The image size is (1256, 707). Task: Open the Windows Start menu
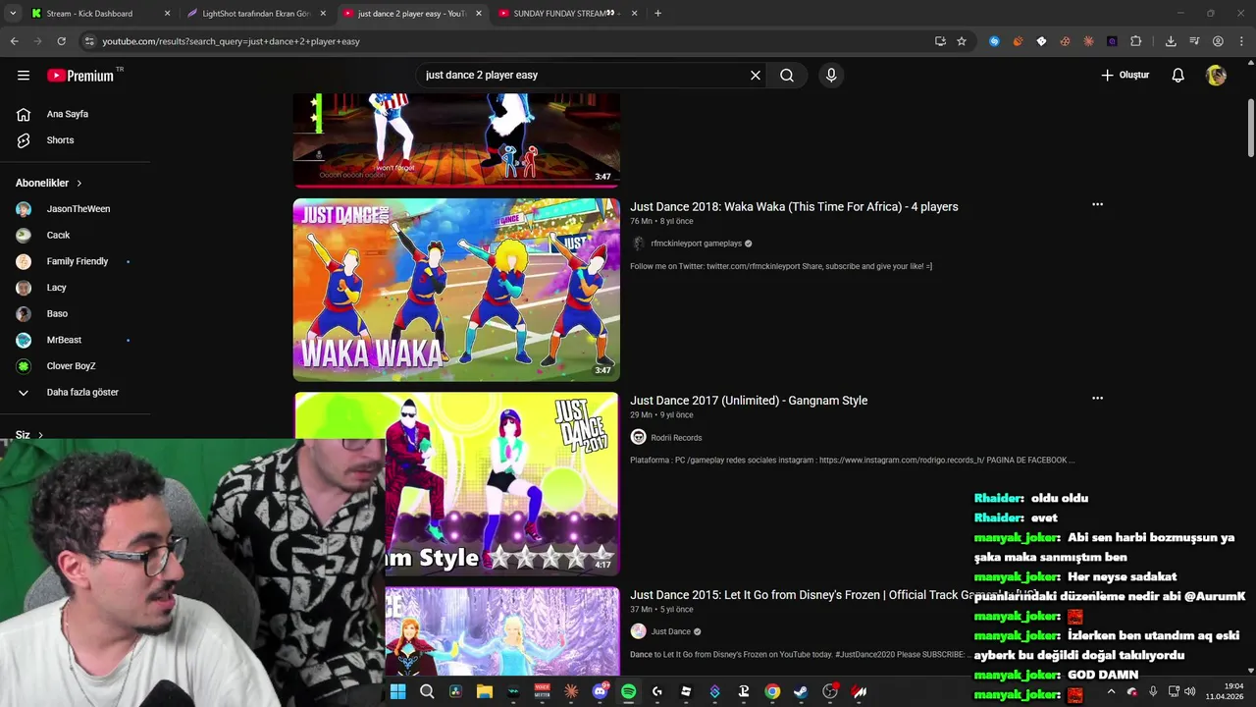[x=397, y=691]
